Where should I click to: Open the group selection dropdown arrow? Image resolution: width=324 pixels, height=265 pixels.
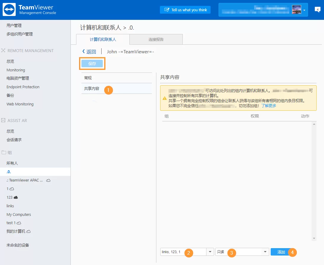tap(210, 252)
